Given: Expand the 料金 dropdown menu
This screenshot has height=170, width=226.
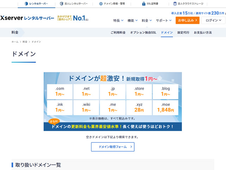Looking at the screenshot, I should [147, 21].
